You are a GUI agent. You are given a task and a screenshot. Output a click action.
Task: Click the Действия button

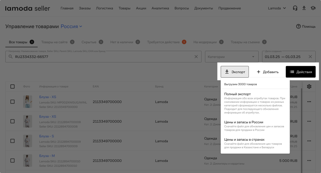coord(301,72)
